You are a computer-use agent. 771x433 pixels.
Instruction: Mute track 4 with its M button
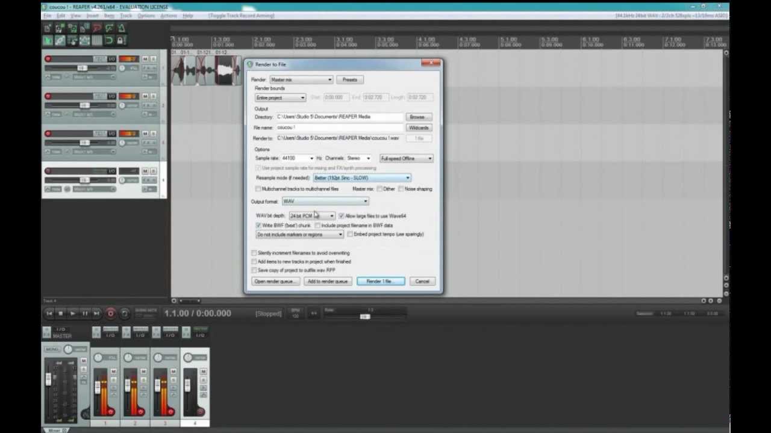point(145,171)
